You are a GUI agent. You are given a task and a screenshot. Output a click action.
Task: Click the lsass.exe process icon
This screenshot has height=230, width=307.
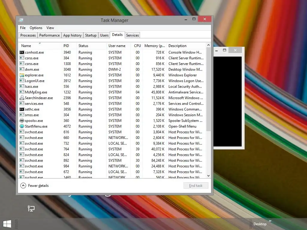pos(22,87)
